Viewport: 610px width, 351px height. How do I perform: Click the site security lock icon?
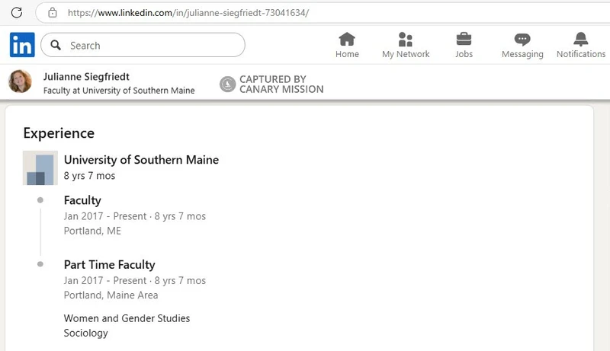[52, 13]
